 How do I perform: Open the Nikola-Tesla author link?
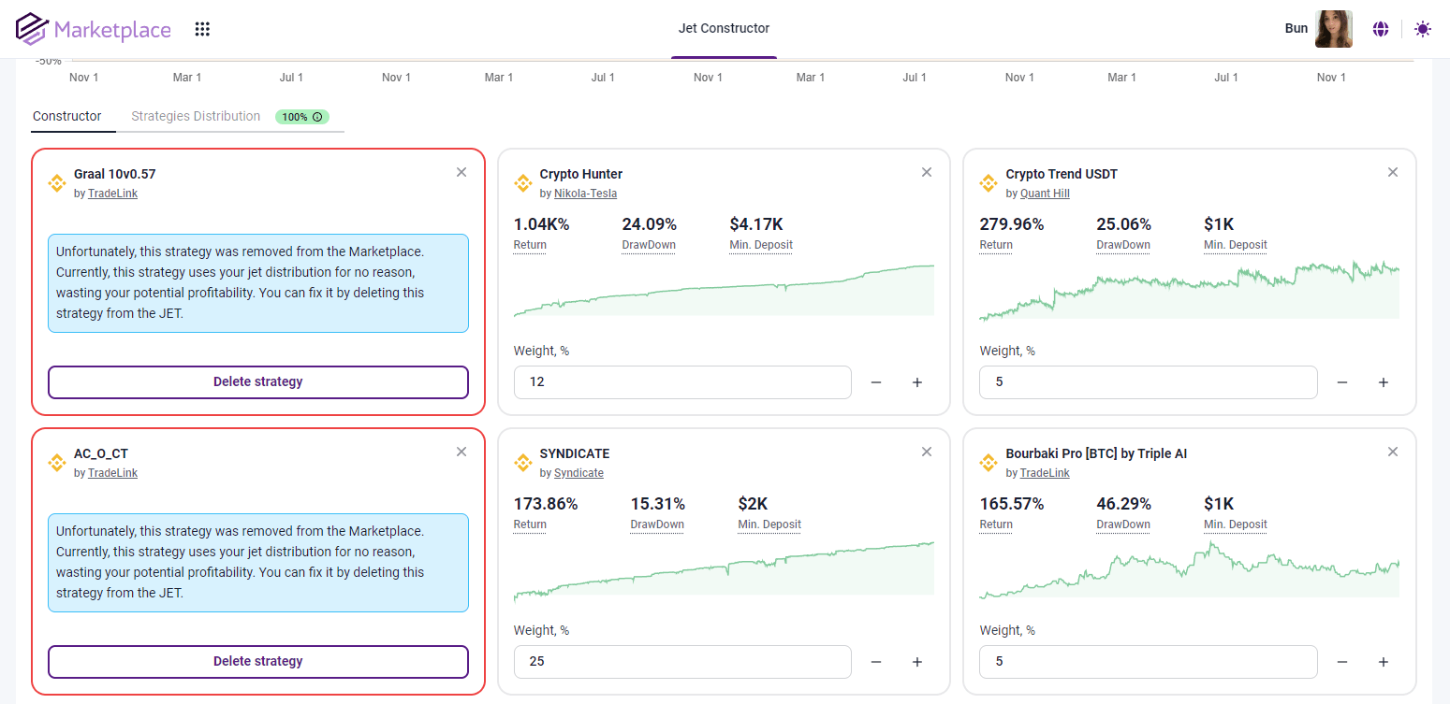585,194
